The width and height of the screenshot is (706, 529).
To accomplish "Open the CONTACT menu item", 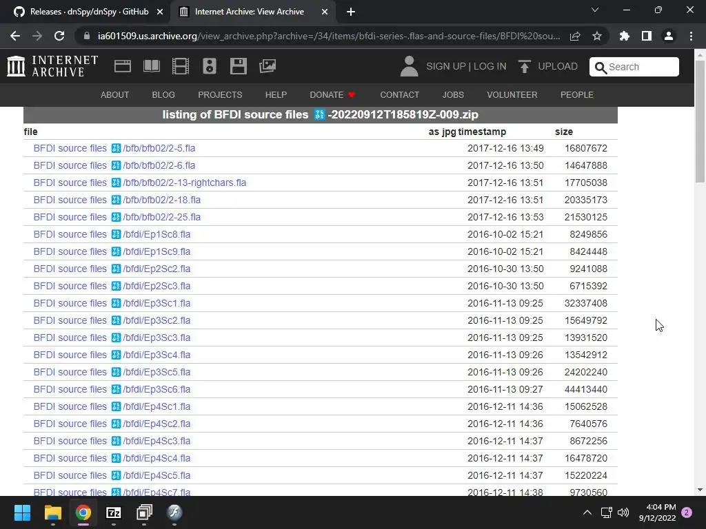I will (399, 95).
